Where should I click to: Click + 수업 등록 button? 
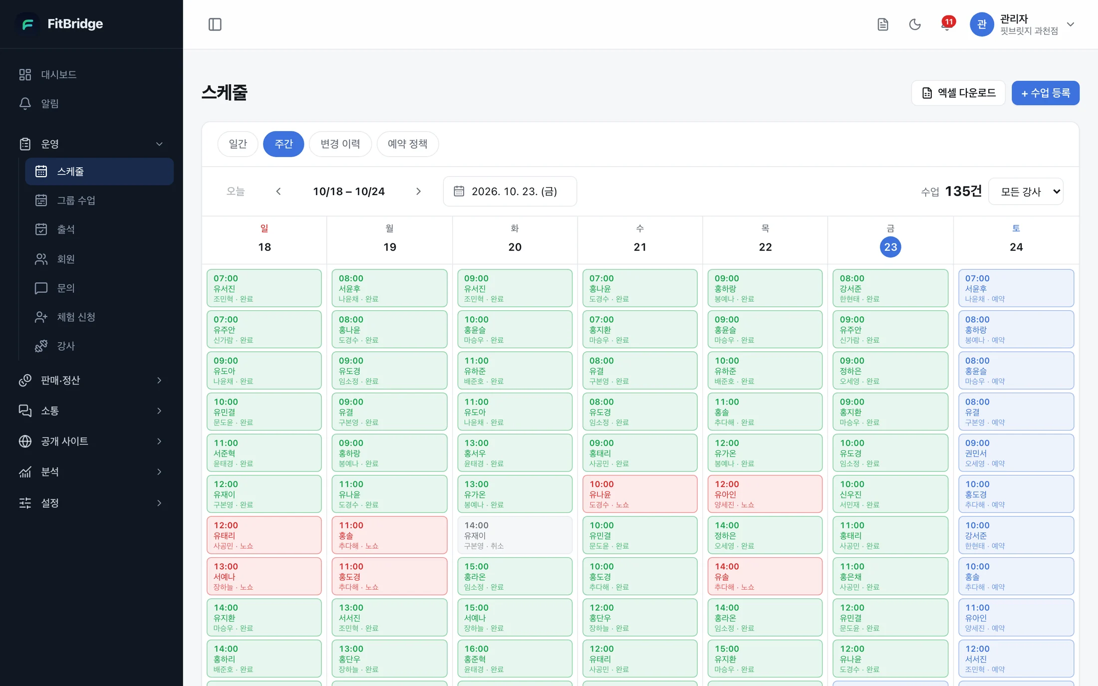pyautogui.click(x=1045, y=93)
